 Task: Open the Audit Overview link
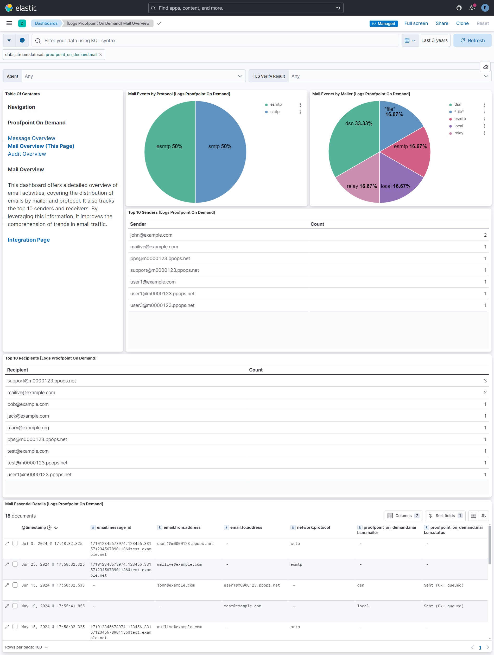(x=27, y=154)
